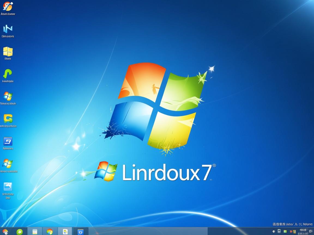This screenshot has width=314, height=235.
Task: Open the blue browser at the right of the taskbar
Action: pyautogui.click(x=80, y=231)
